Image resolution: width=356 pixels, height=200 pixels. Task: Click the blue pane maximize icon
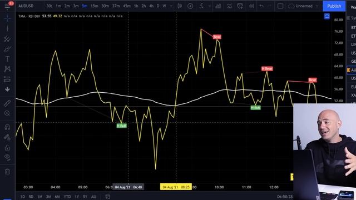pos(327,16)
